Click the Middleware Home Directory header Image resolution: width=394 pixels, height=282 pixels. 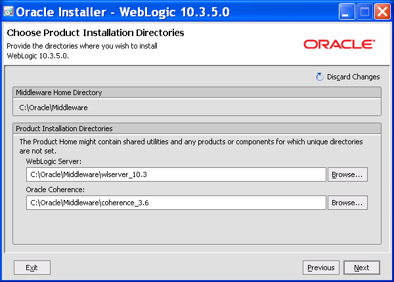(x=197, y=92)
